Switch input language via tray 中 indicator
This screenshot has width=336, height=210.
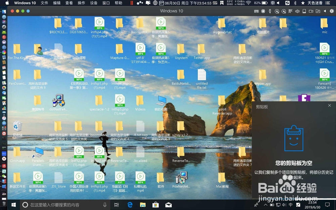coord(291,205)
